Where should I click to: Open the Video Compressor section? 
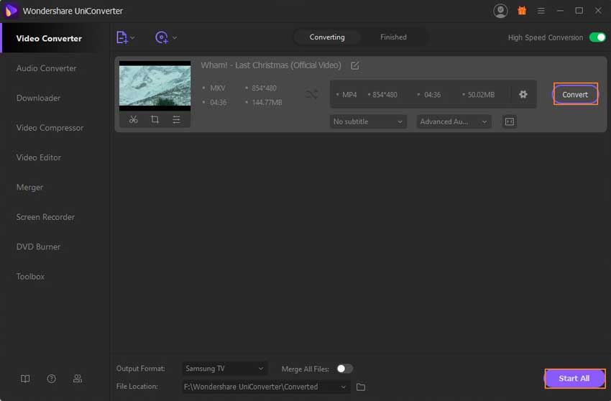[50, 128]
